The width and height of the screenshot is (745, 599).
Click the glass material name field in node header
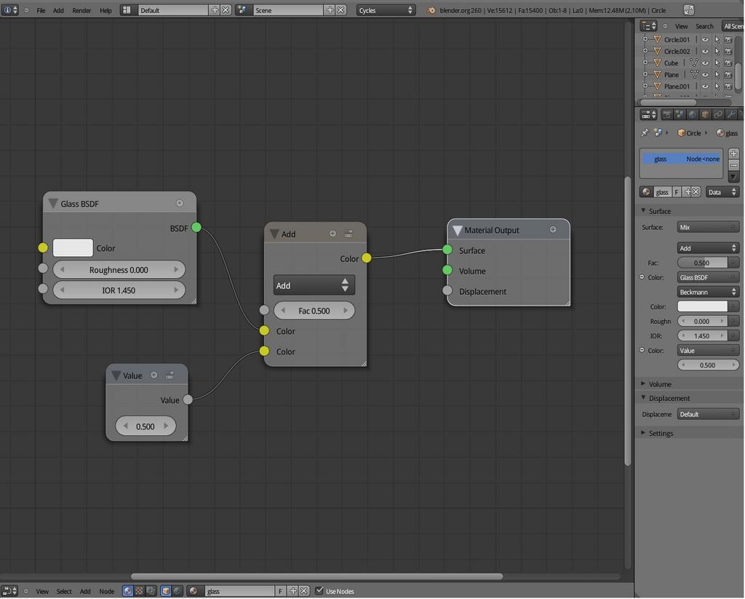(x=239, y=591)
